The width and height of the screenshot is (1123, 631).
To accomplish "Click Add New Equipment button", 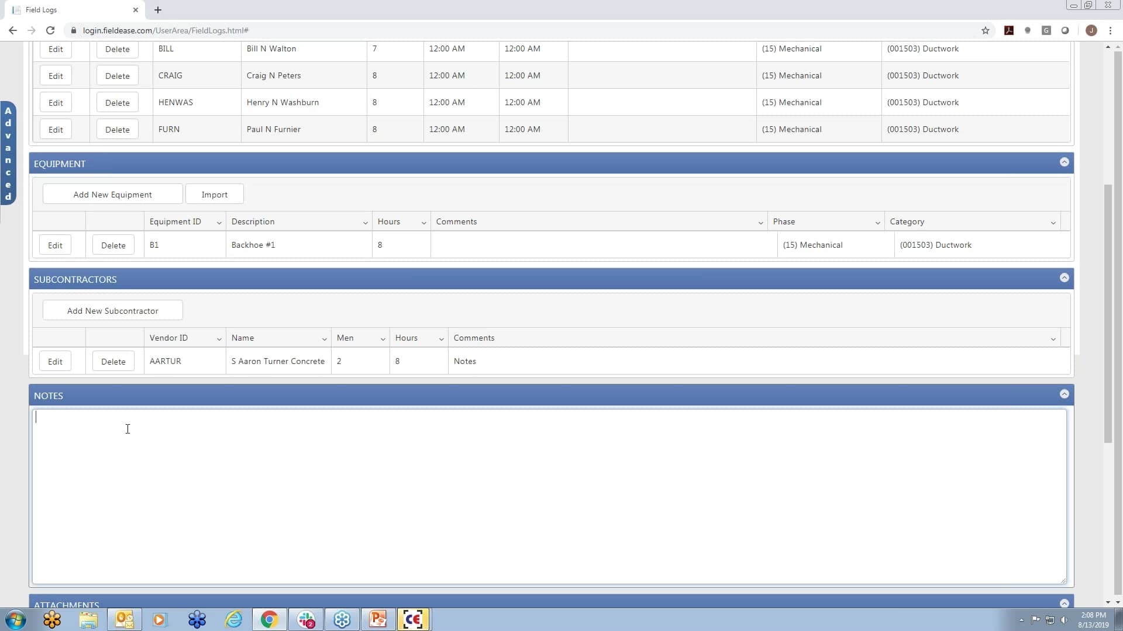I will tap(112, 195).
